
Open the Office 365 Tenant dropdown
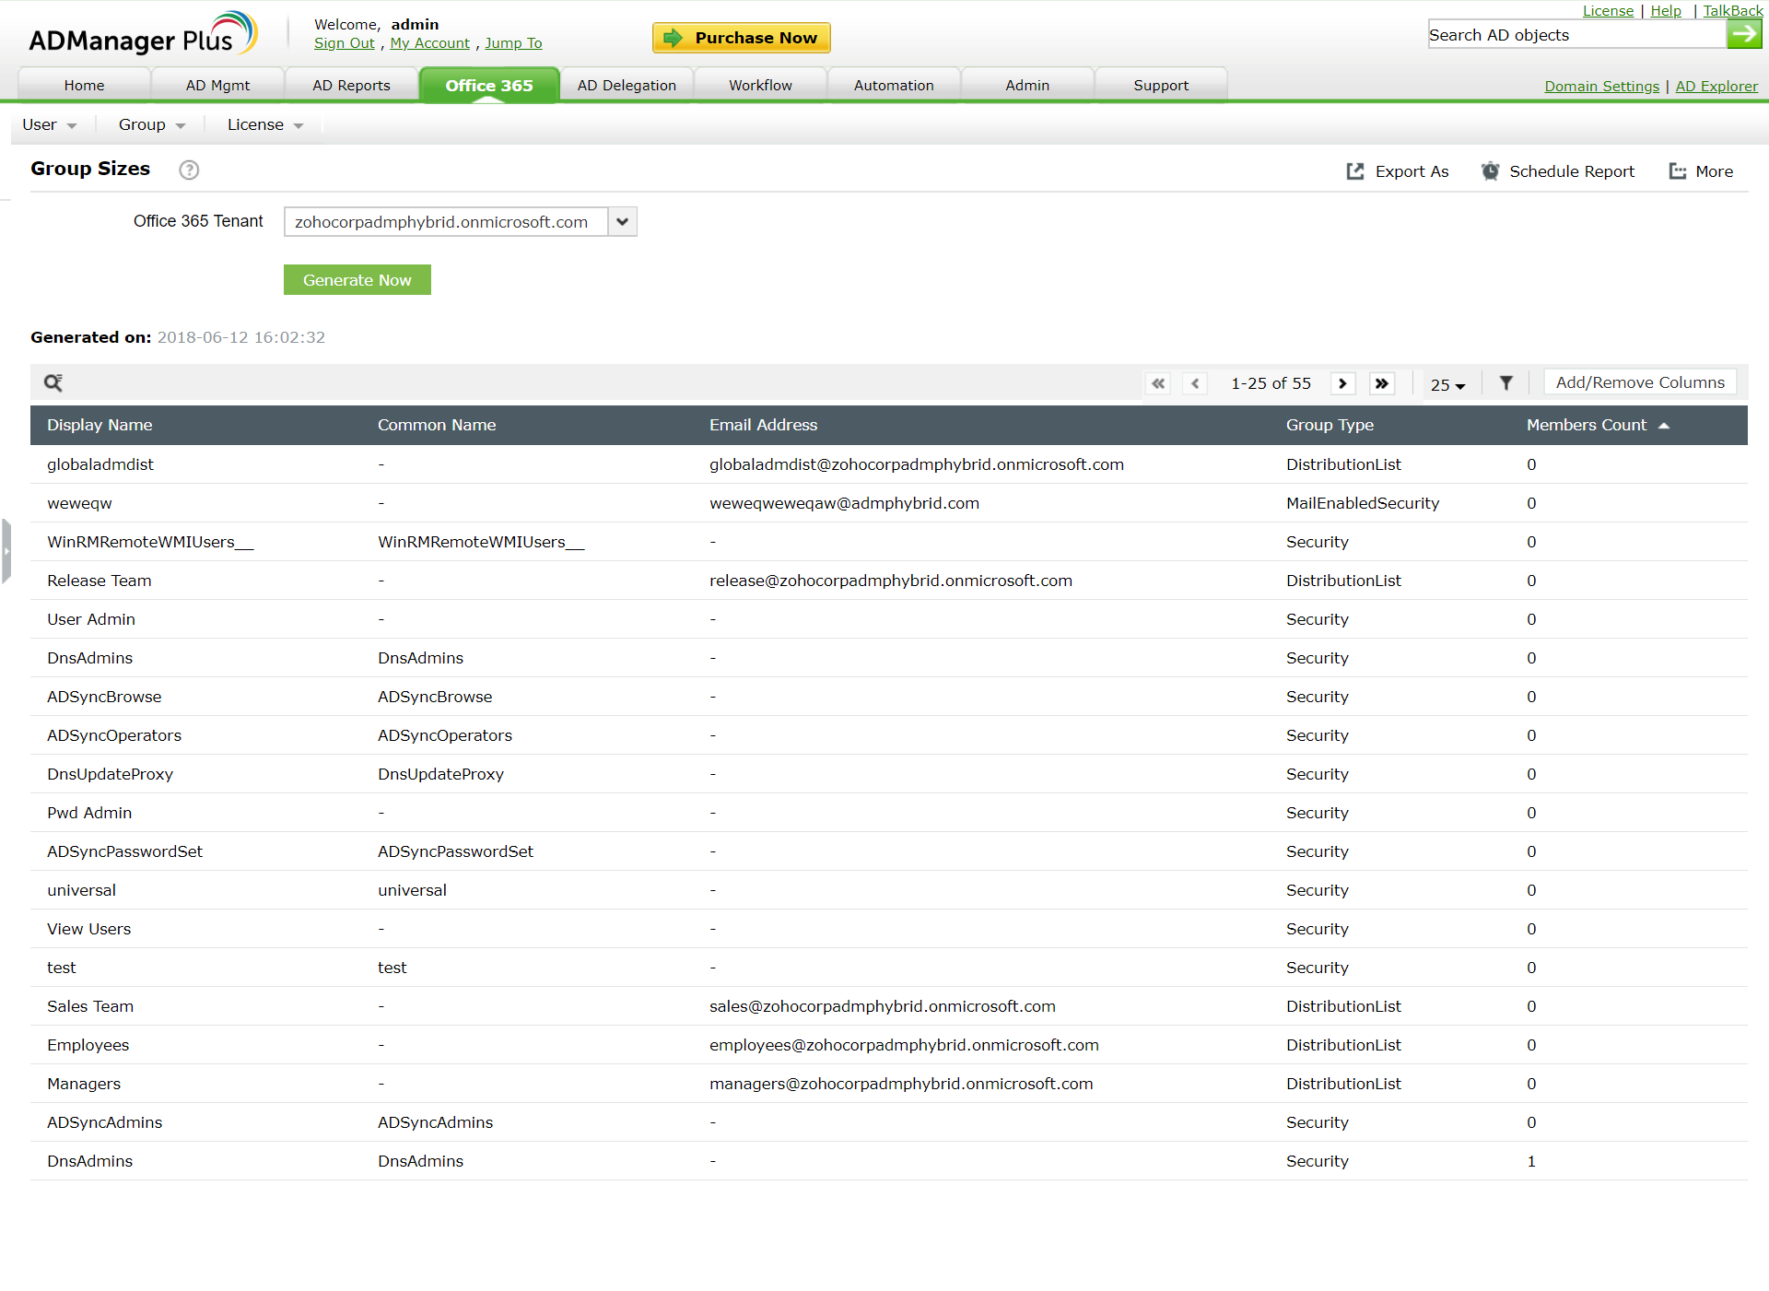click(622, 221)
